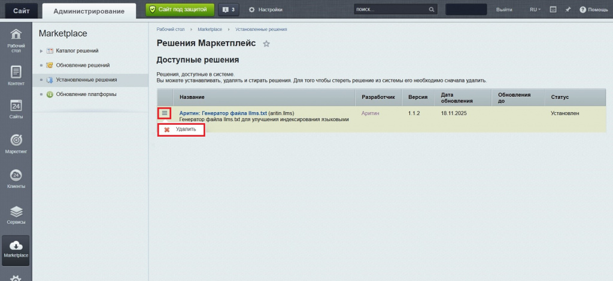
Task: Open the Клиенты sidebar section
Action: [x=16, y=178]
